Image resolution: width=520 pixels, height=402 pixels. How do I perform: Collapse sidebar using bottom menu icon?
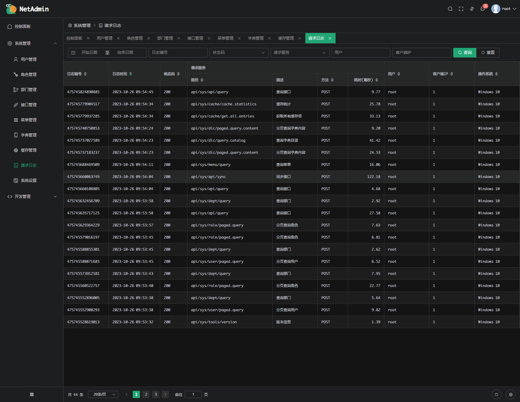[x=32, y=394]
